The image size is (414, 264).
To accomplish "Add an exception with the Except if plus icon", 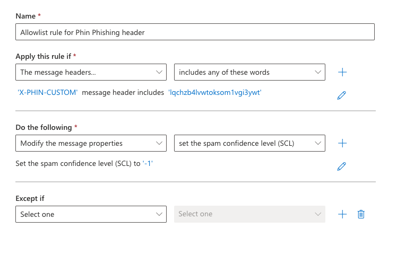I will [x=342, y=214].
